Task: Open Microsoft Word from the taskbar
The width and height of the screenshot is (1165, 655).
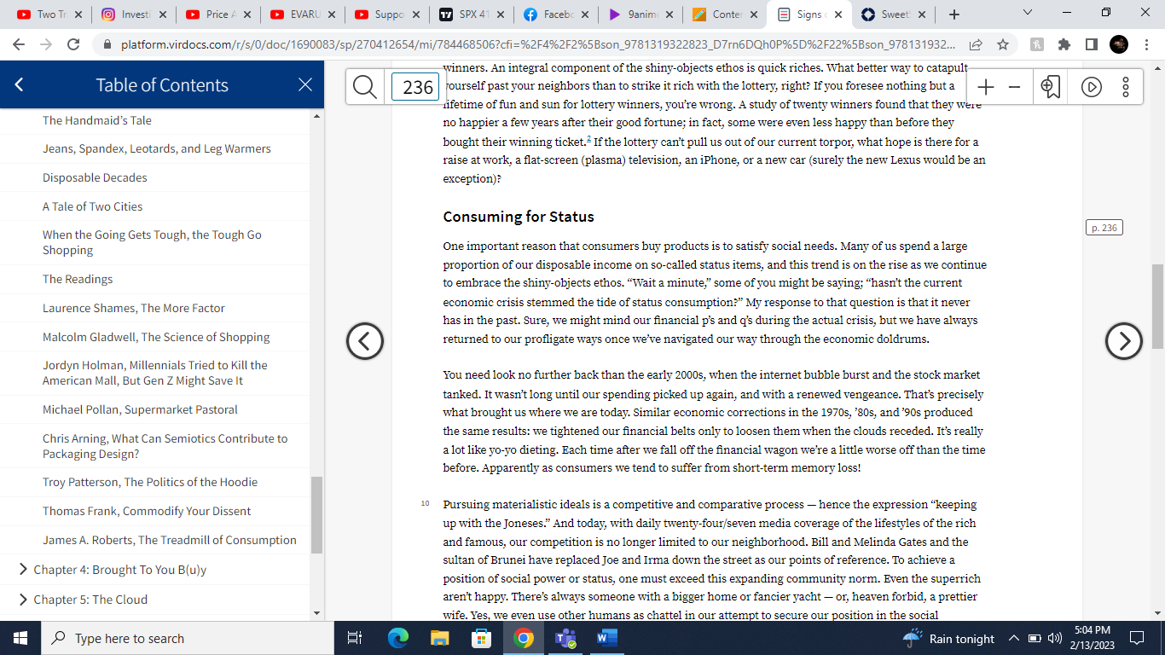Action: 606,638
